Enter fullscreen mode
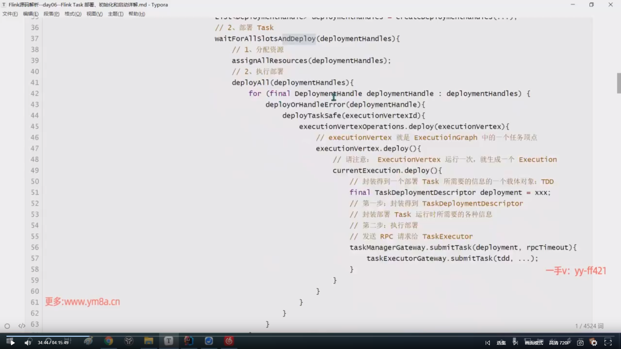 [x=608, y=343]
